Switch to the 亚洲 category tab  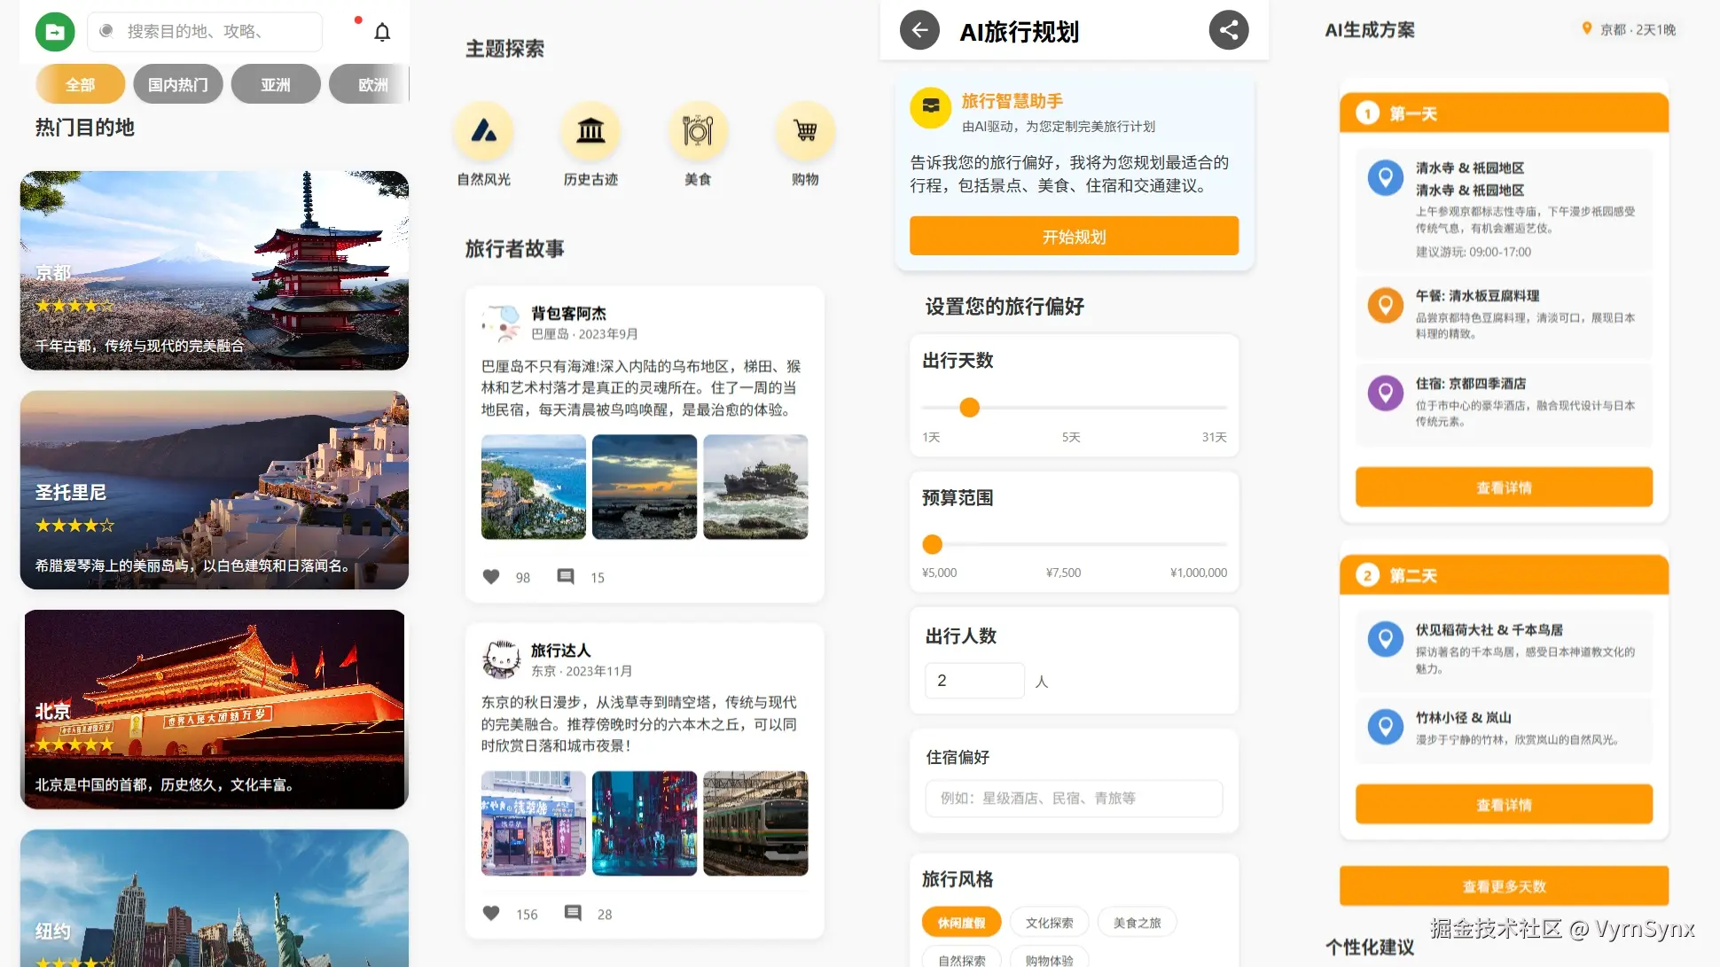point(276,84)
